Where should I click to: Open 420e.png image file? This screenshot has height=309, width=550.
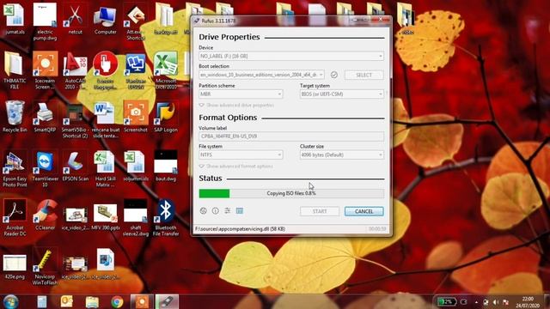click(x=15, y=267)
